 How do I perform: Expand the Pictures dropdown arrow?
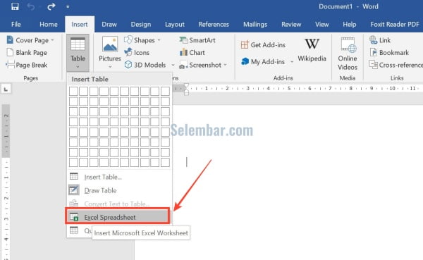coord(110,67)
